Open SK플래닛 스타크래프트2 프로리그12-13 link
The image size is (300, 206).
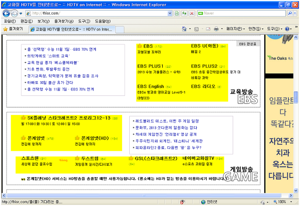69,118
